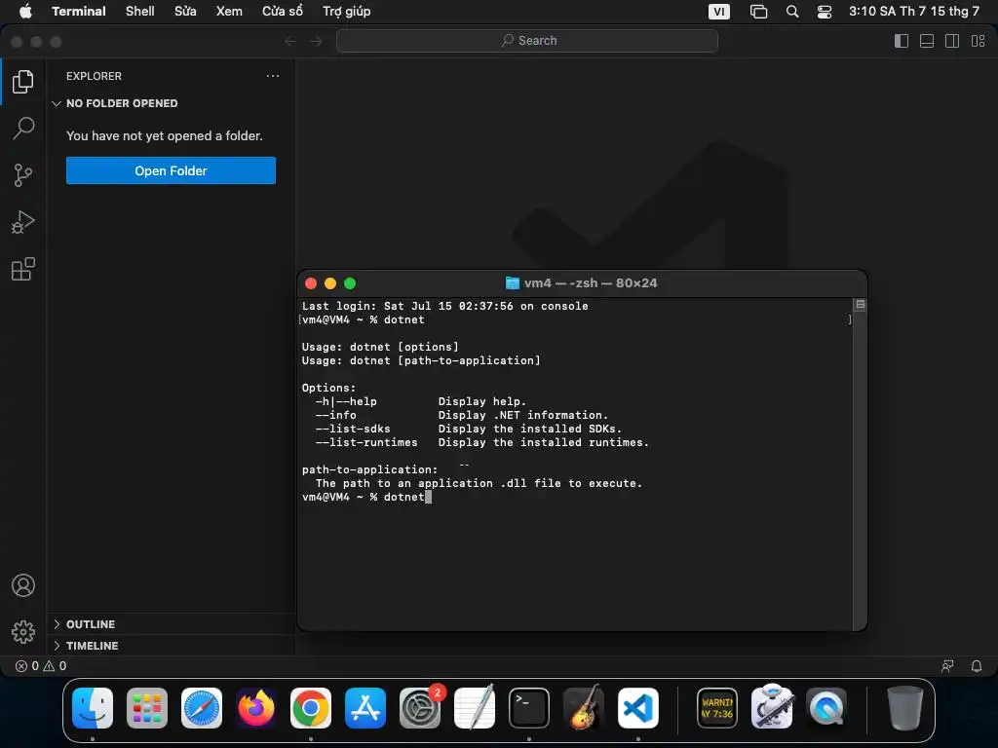The width and height of the screenshot is (998, 748).
Task: Open the Accounts menu icon
Action: click(23, 585)
